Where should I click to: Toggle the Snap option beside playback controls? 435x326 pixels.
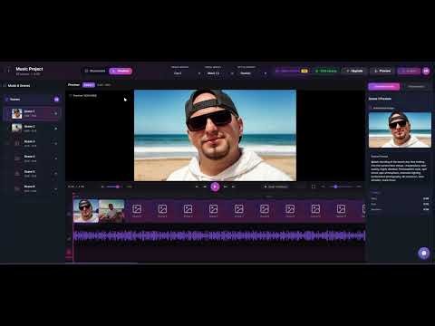276,187
